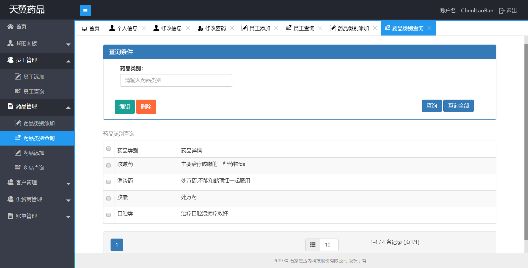Close the 个人信息 tab
528x268 pixels.
(x=144, y=28)
